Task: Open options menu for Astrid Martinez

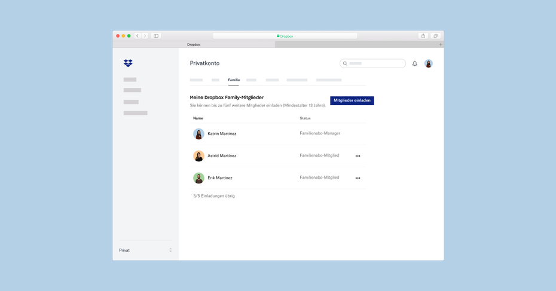Action: click(x=358, y=156)
